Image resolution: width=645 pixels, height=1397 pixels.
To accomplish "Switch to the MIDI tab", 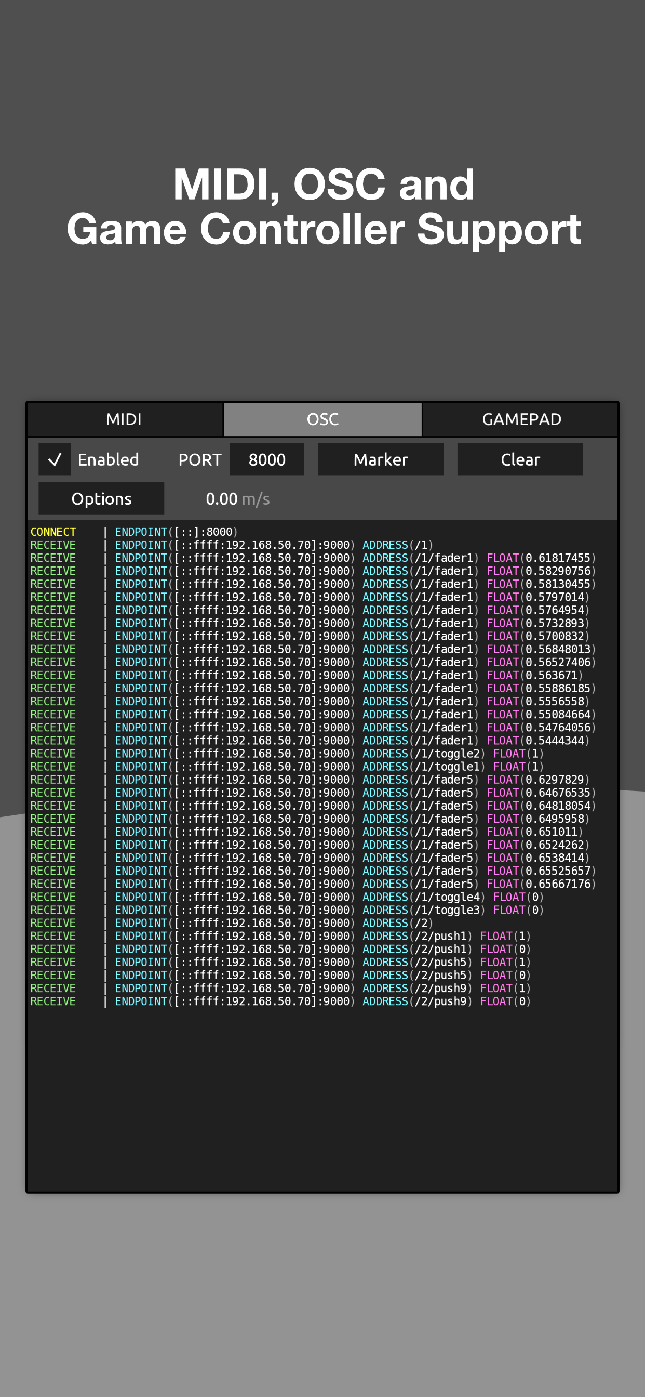I will [124, 419].
